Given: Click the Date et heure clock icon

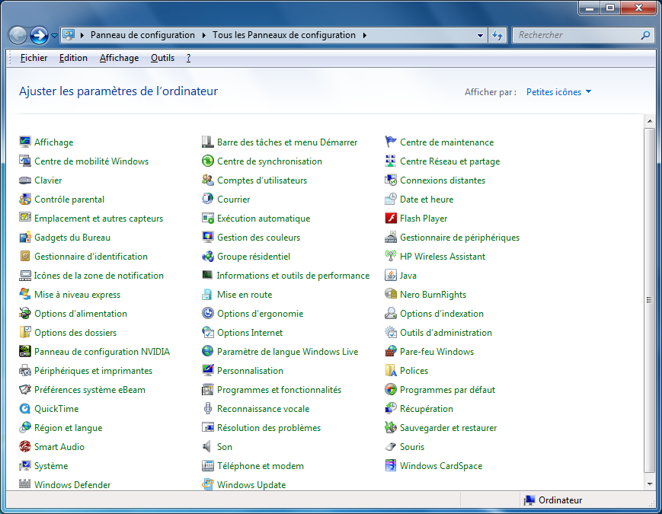Looking at the screenshot, I should (x=391, y=200).
